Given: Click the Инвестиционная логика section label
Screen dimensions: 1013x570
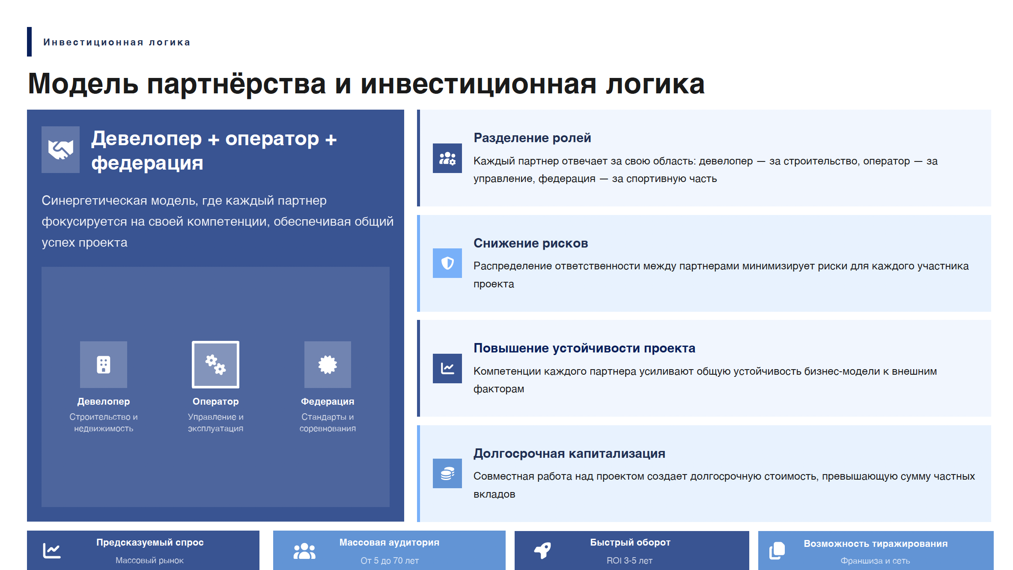Looking at the screenshot, I should 116,42.
